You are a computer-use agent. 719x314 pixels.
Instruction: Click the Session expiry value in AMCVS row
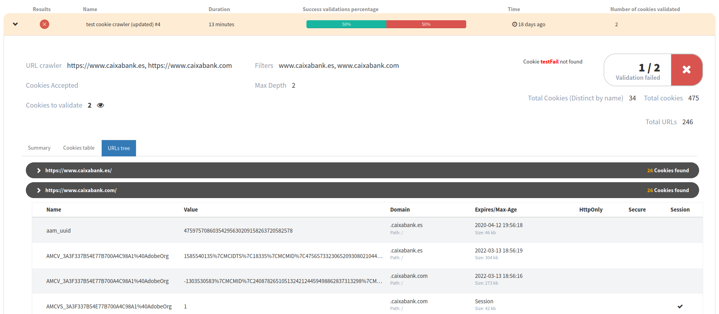(484, 301)
